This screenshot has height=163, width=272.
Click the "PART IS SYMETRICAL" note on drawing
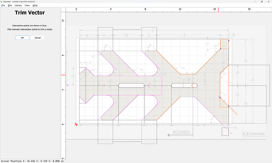coord(181,132)
